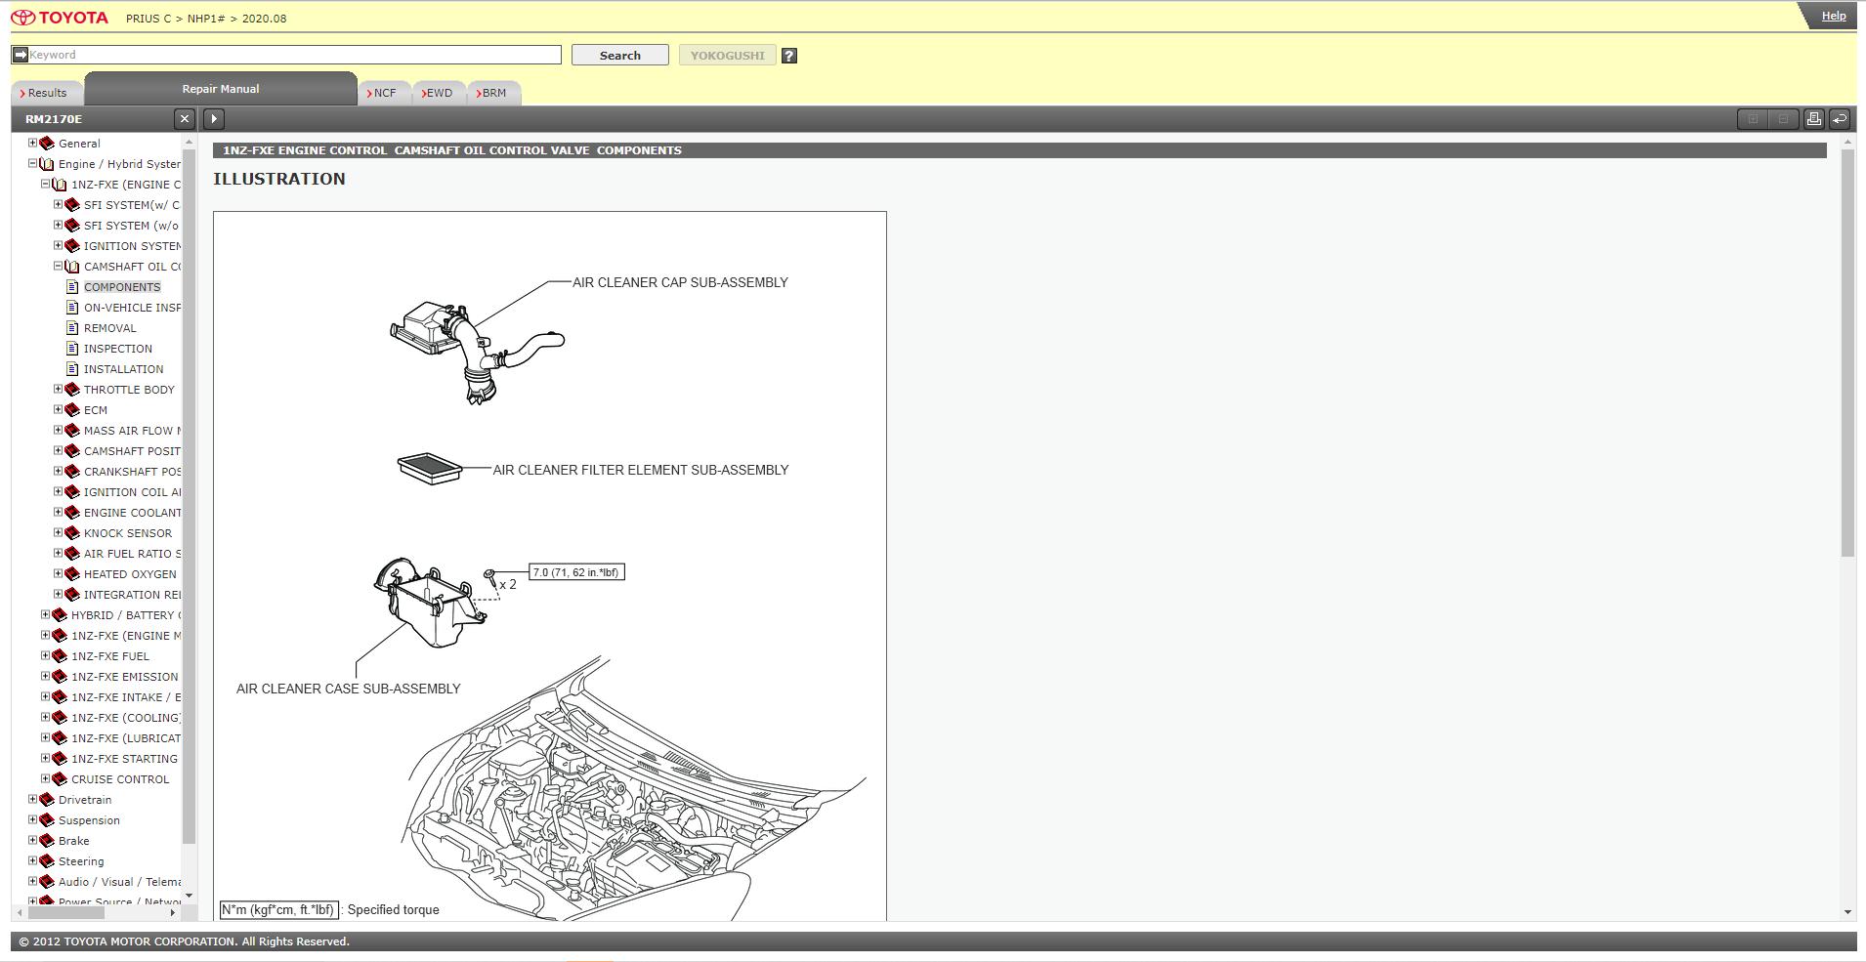Click the play arrow panel toggle button
The height and width of the screenshot is (962, 1866).
(214, 119)
